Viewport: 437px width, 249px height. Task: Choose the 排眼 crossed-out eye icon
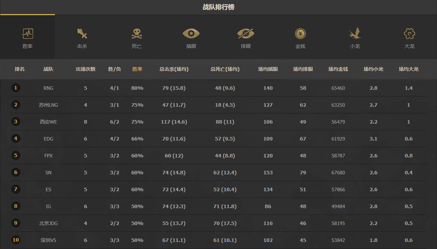click(x=246, y=34)
